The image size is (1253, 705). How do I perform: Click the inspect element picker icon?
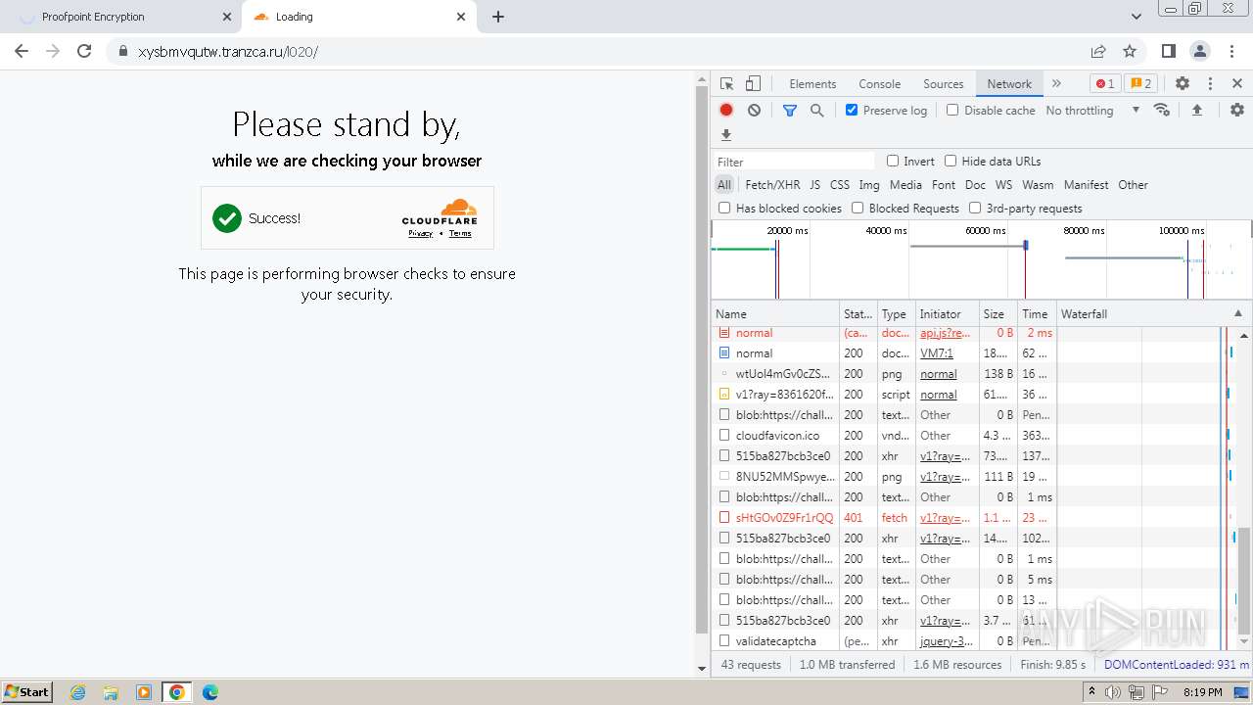point(726,84)
